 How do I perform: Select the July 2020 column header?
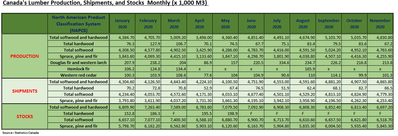pyautogui.click(x=277, y=24)
